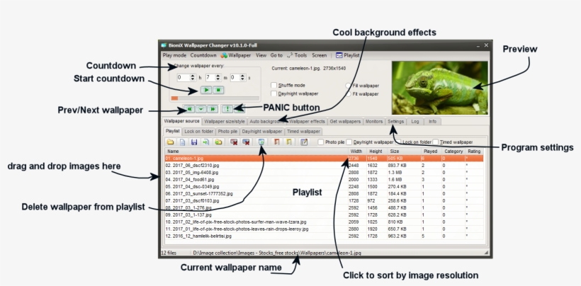The image size is (581, 286).
Task: Click the chameleon wallpaper preview image
Action: click(x=440, y=88)
